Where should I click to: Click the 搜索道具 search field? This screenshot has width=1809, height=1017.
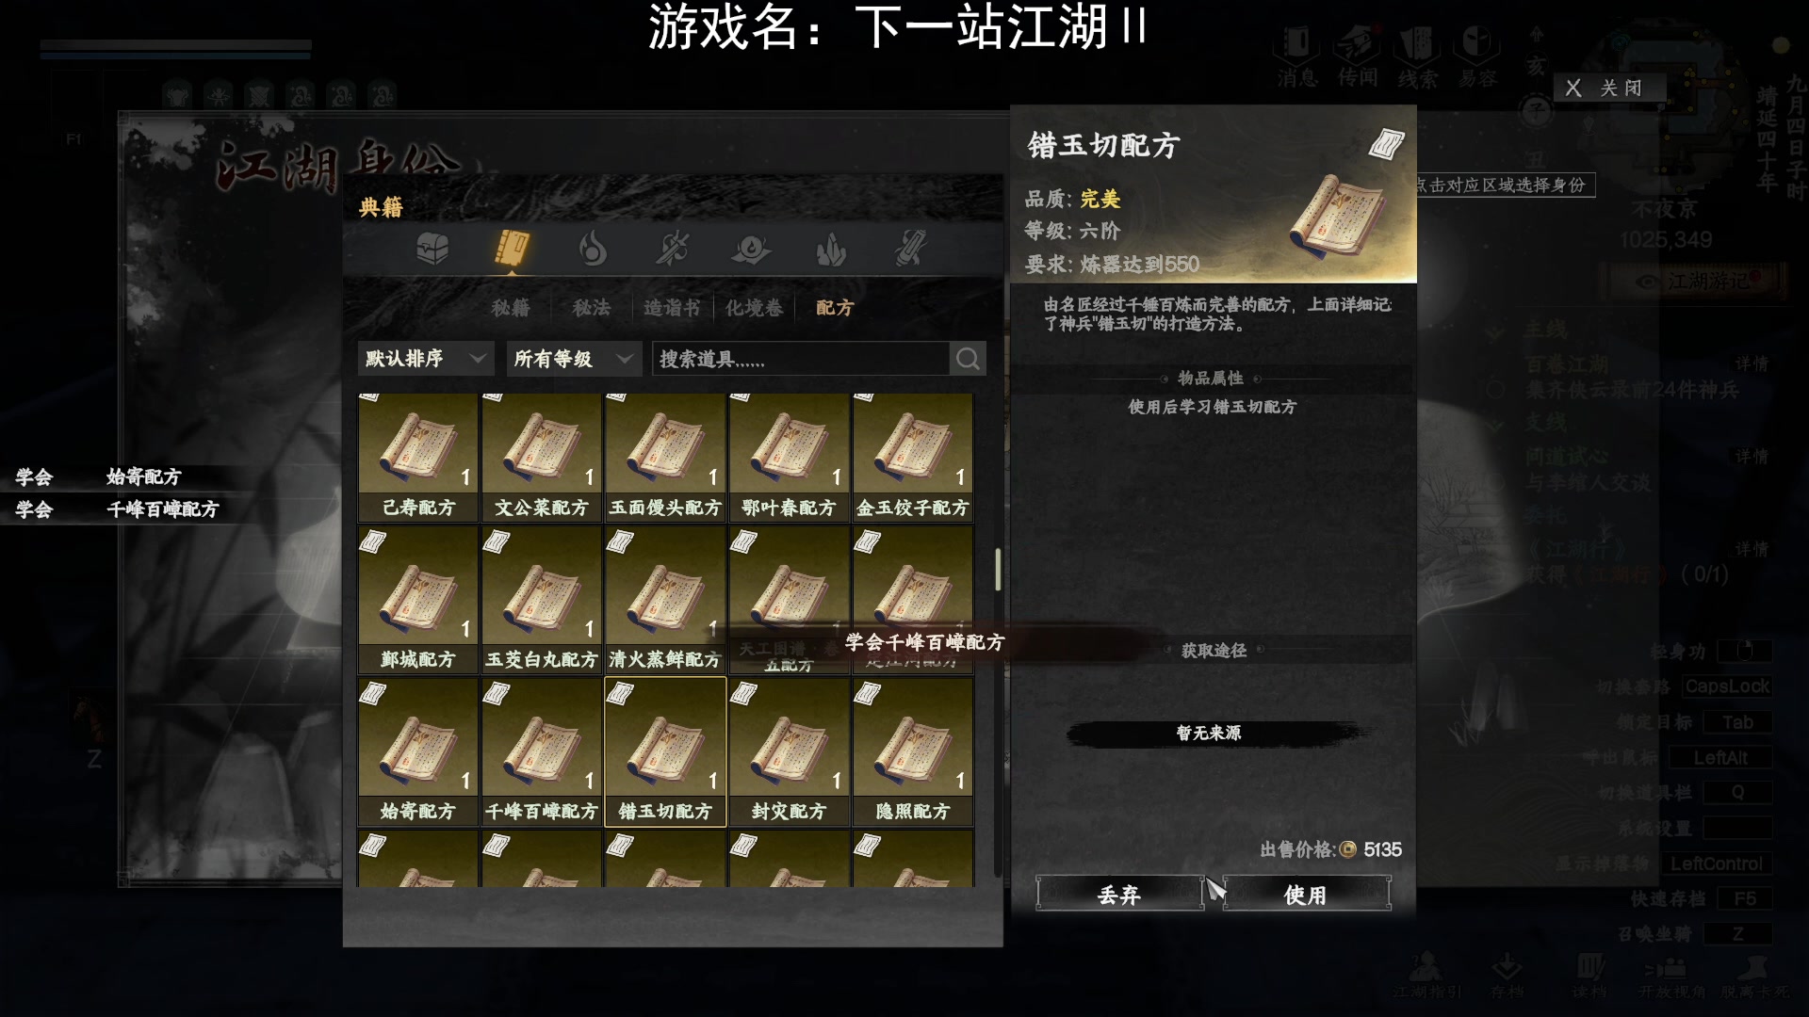[x=801, y=359]
